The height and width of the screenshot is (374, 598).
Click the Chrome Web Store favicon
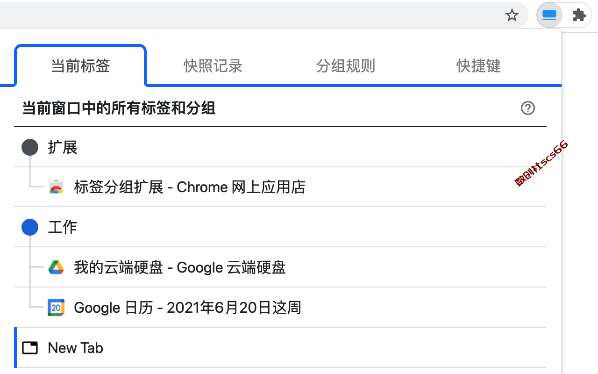pyautogui.click(x=56, y=187)
